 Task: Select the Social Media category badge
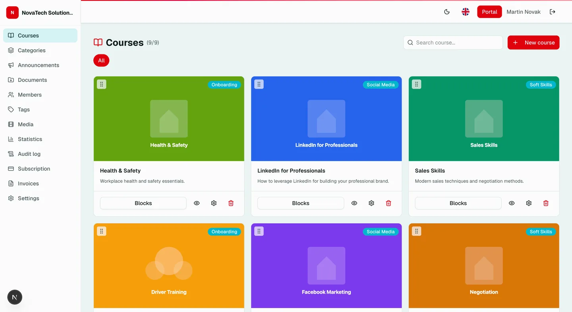tap(380, 85)
